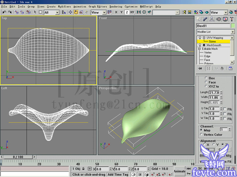
Task: Activate the Select and Rotate tool
Action: [x=76, y=12]
